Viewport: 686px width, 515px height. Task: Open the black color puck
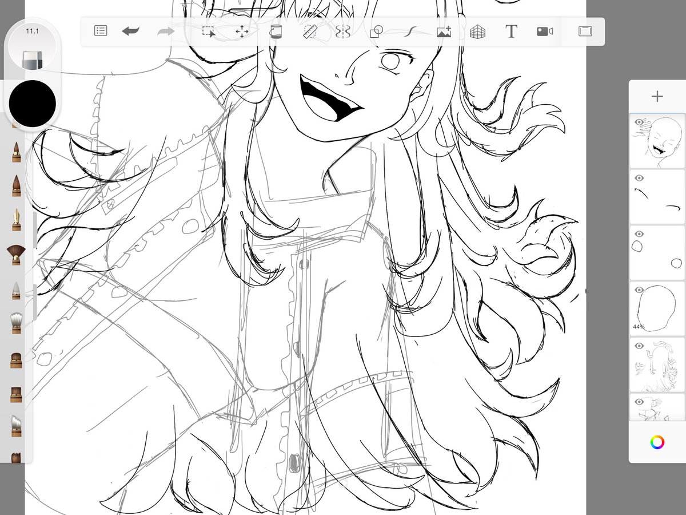coord(32,104)
